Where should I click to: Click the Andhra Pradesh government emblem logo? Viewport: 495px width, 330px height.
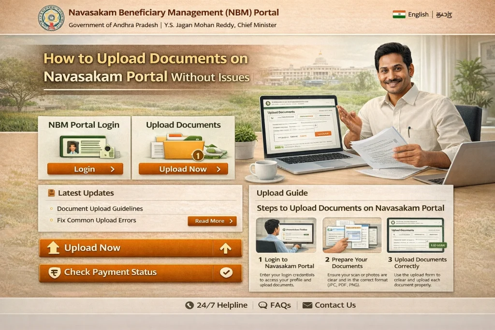(51, 18)
